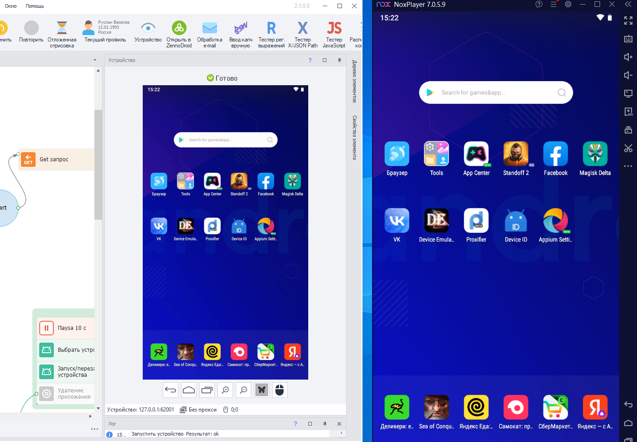Click the NoxPlayer search games field
This screenshot has height=442, width=637.
496,93
